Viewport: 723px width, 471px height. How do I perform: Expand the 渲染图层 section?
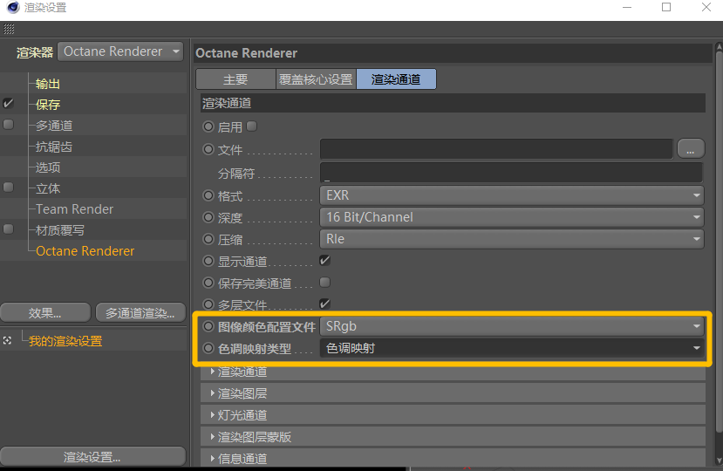453,393
